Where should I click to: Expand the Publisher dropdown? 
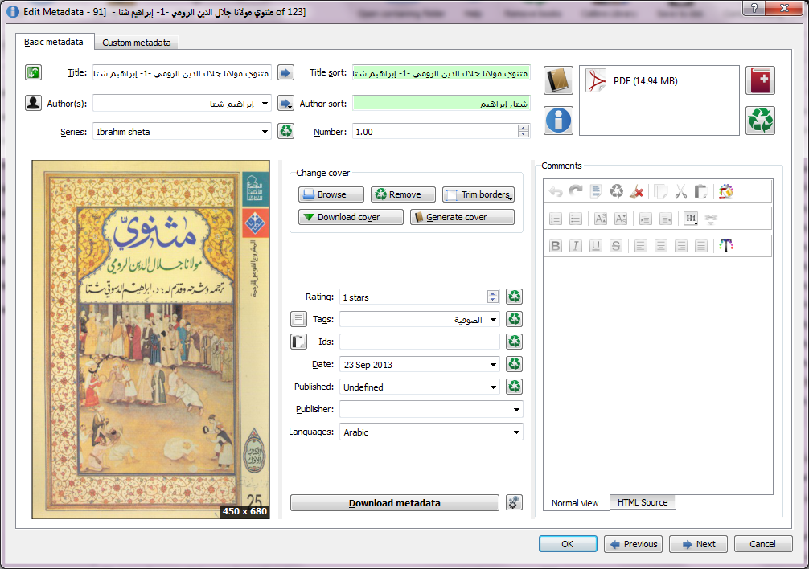(516, 409)
